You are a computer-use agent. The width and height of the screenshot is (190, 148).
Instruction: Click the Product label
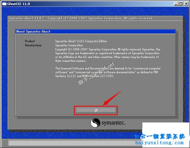click(30, 41)
